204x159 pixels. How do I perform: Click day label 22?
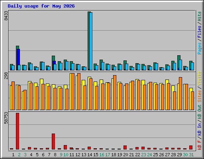(137, 155)
